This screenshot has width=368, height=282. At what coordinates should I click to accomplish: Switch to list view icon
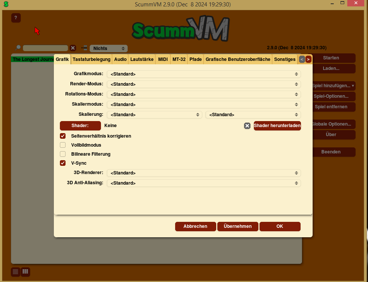[15, 272]
